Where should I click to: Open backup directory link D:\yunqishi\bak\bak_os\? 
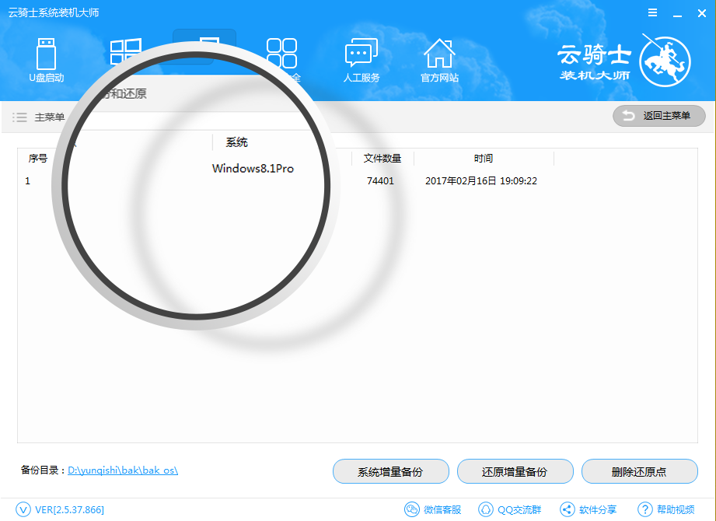pos(123,470)
